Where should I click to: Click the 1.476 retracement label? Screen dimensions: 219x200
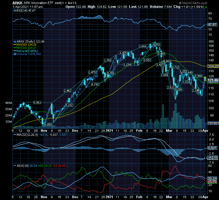click(x=123, y=53)
